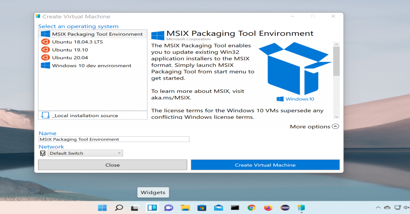Click Windows 10 dev environment icon
Image resolution: width=410 pixels, height=214 pixels.
pyautogui.click(x=45, y=65)
